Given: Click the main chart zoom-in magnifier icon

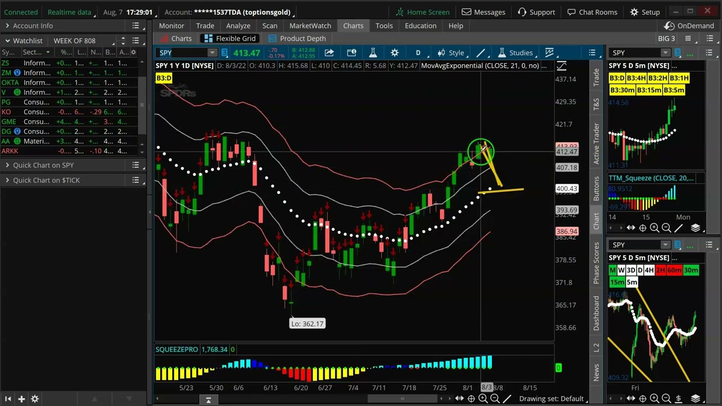Looking at the screenshot, I should point(483,399).
